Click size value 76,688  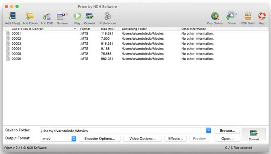click(106, 54)
